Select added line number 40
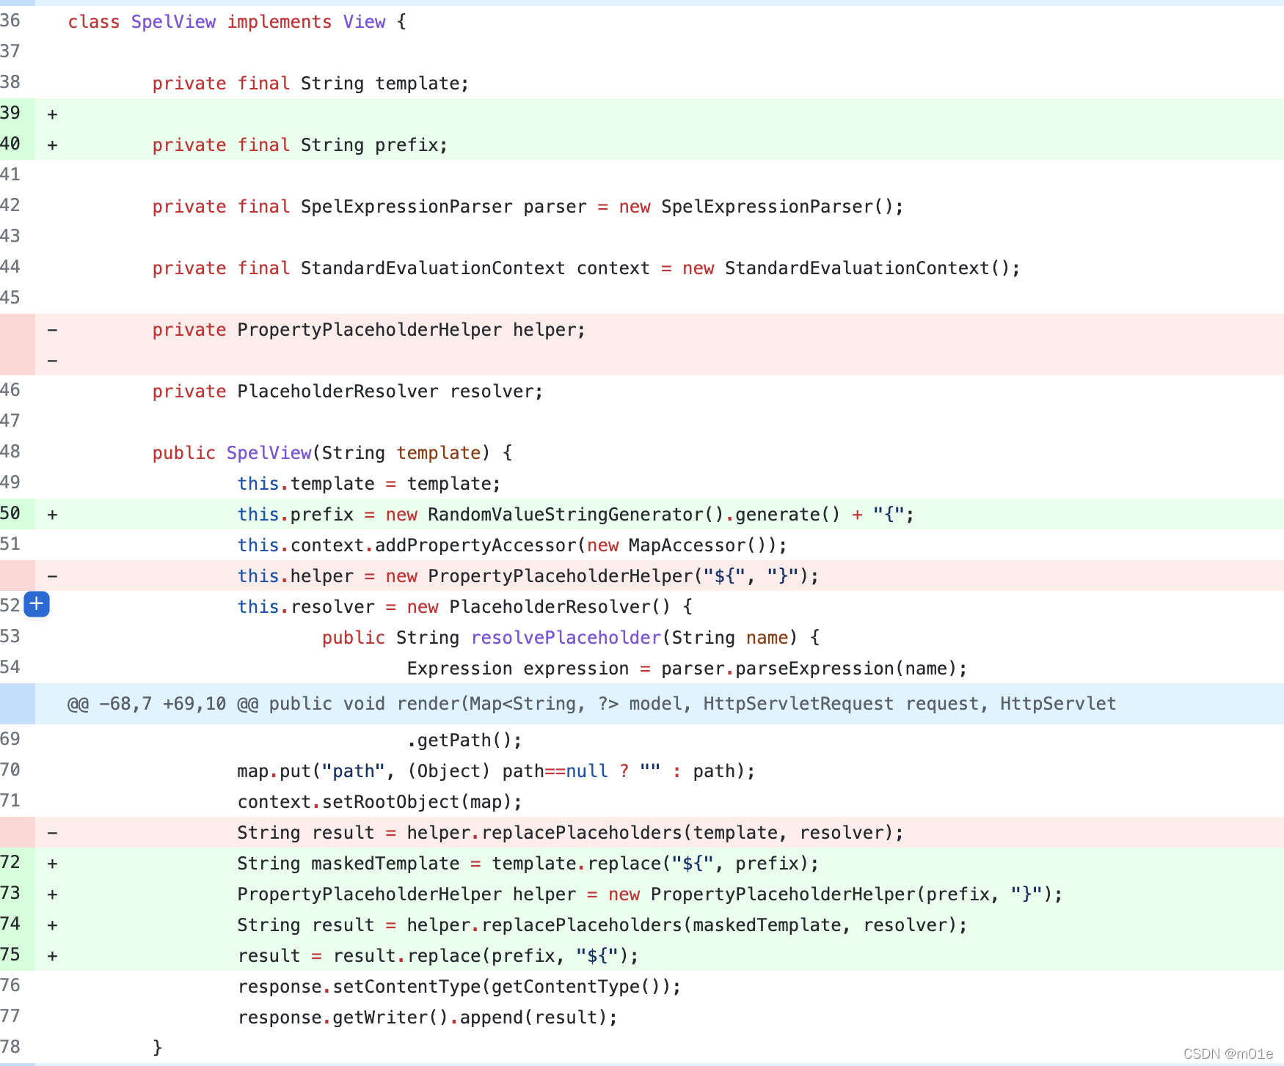This screenshot has width=1284, height=1066. (10, 144)
